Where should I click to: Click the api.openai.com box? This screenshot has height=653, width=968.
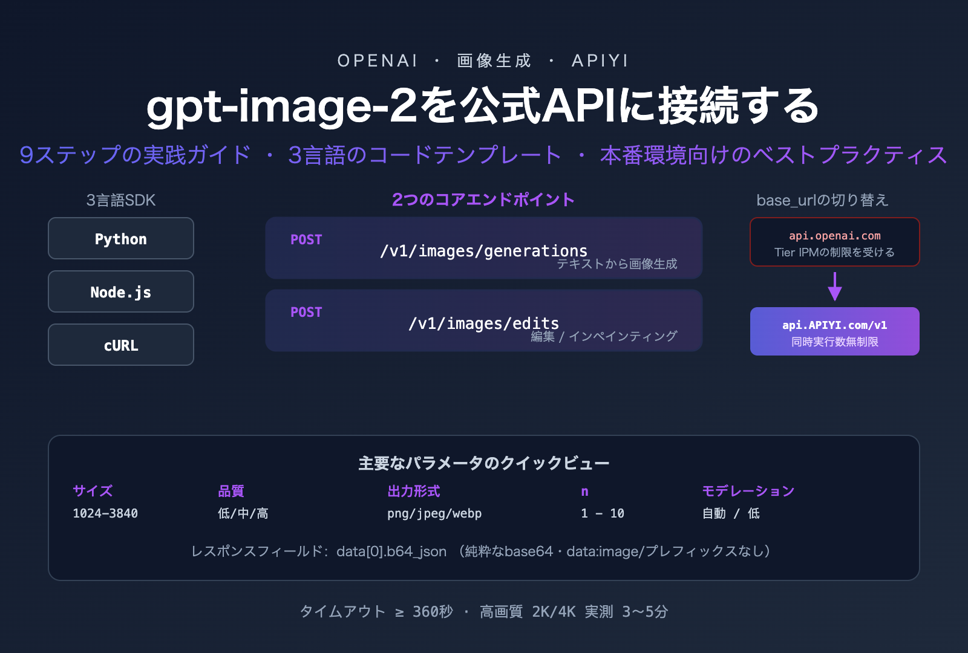tap(835, 242)
